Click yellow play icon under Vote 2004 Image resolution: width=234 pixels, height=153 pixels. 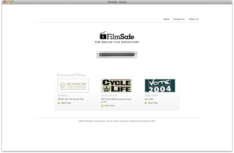(x=146, y=103)
